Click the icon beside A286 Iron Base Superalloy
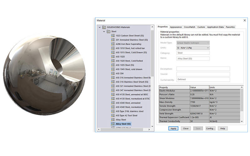The width and height of the screenshot is (250, 156). coord(113,44)
